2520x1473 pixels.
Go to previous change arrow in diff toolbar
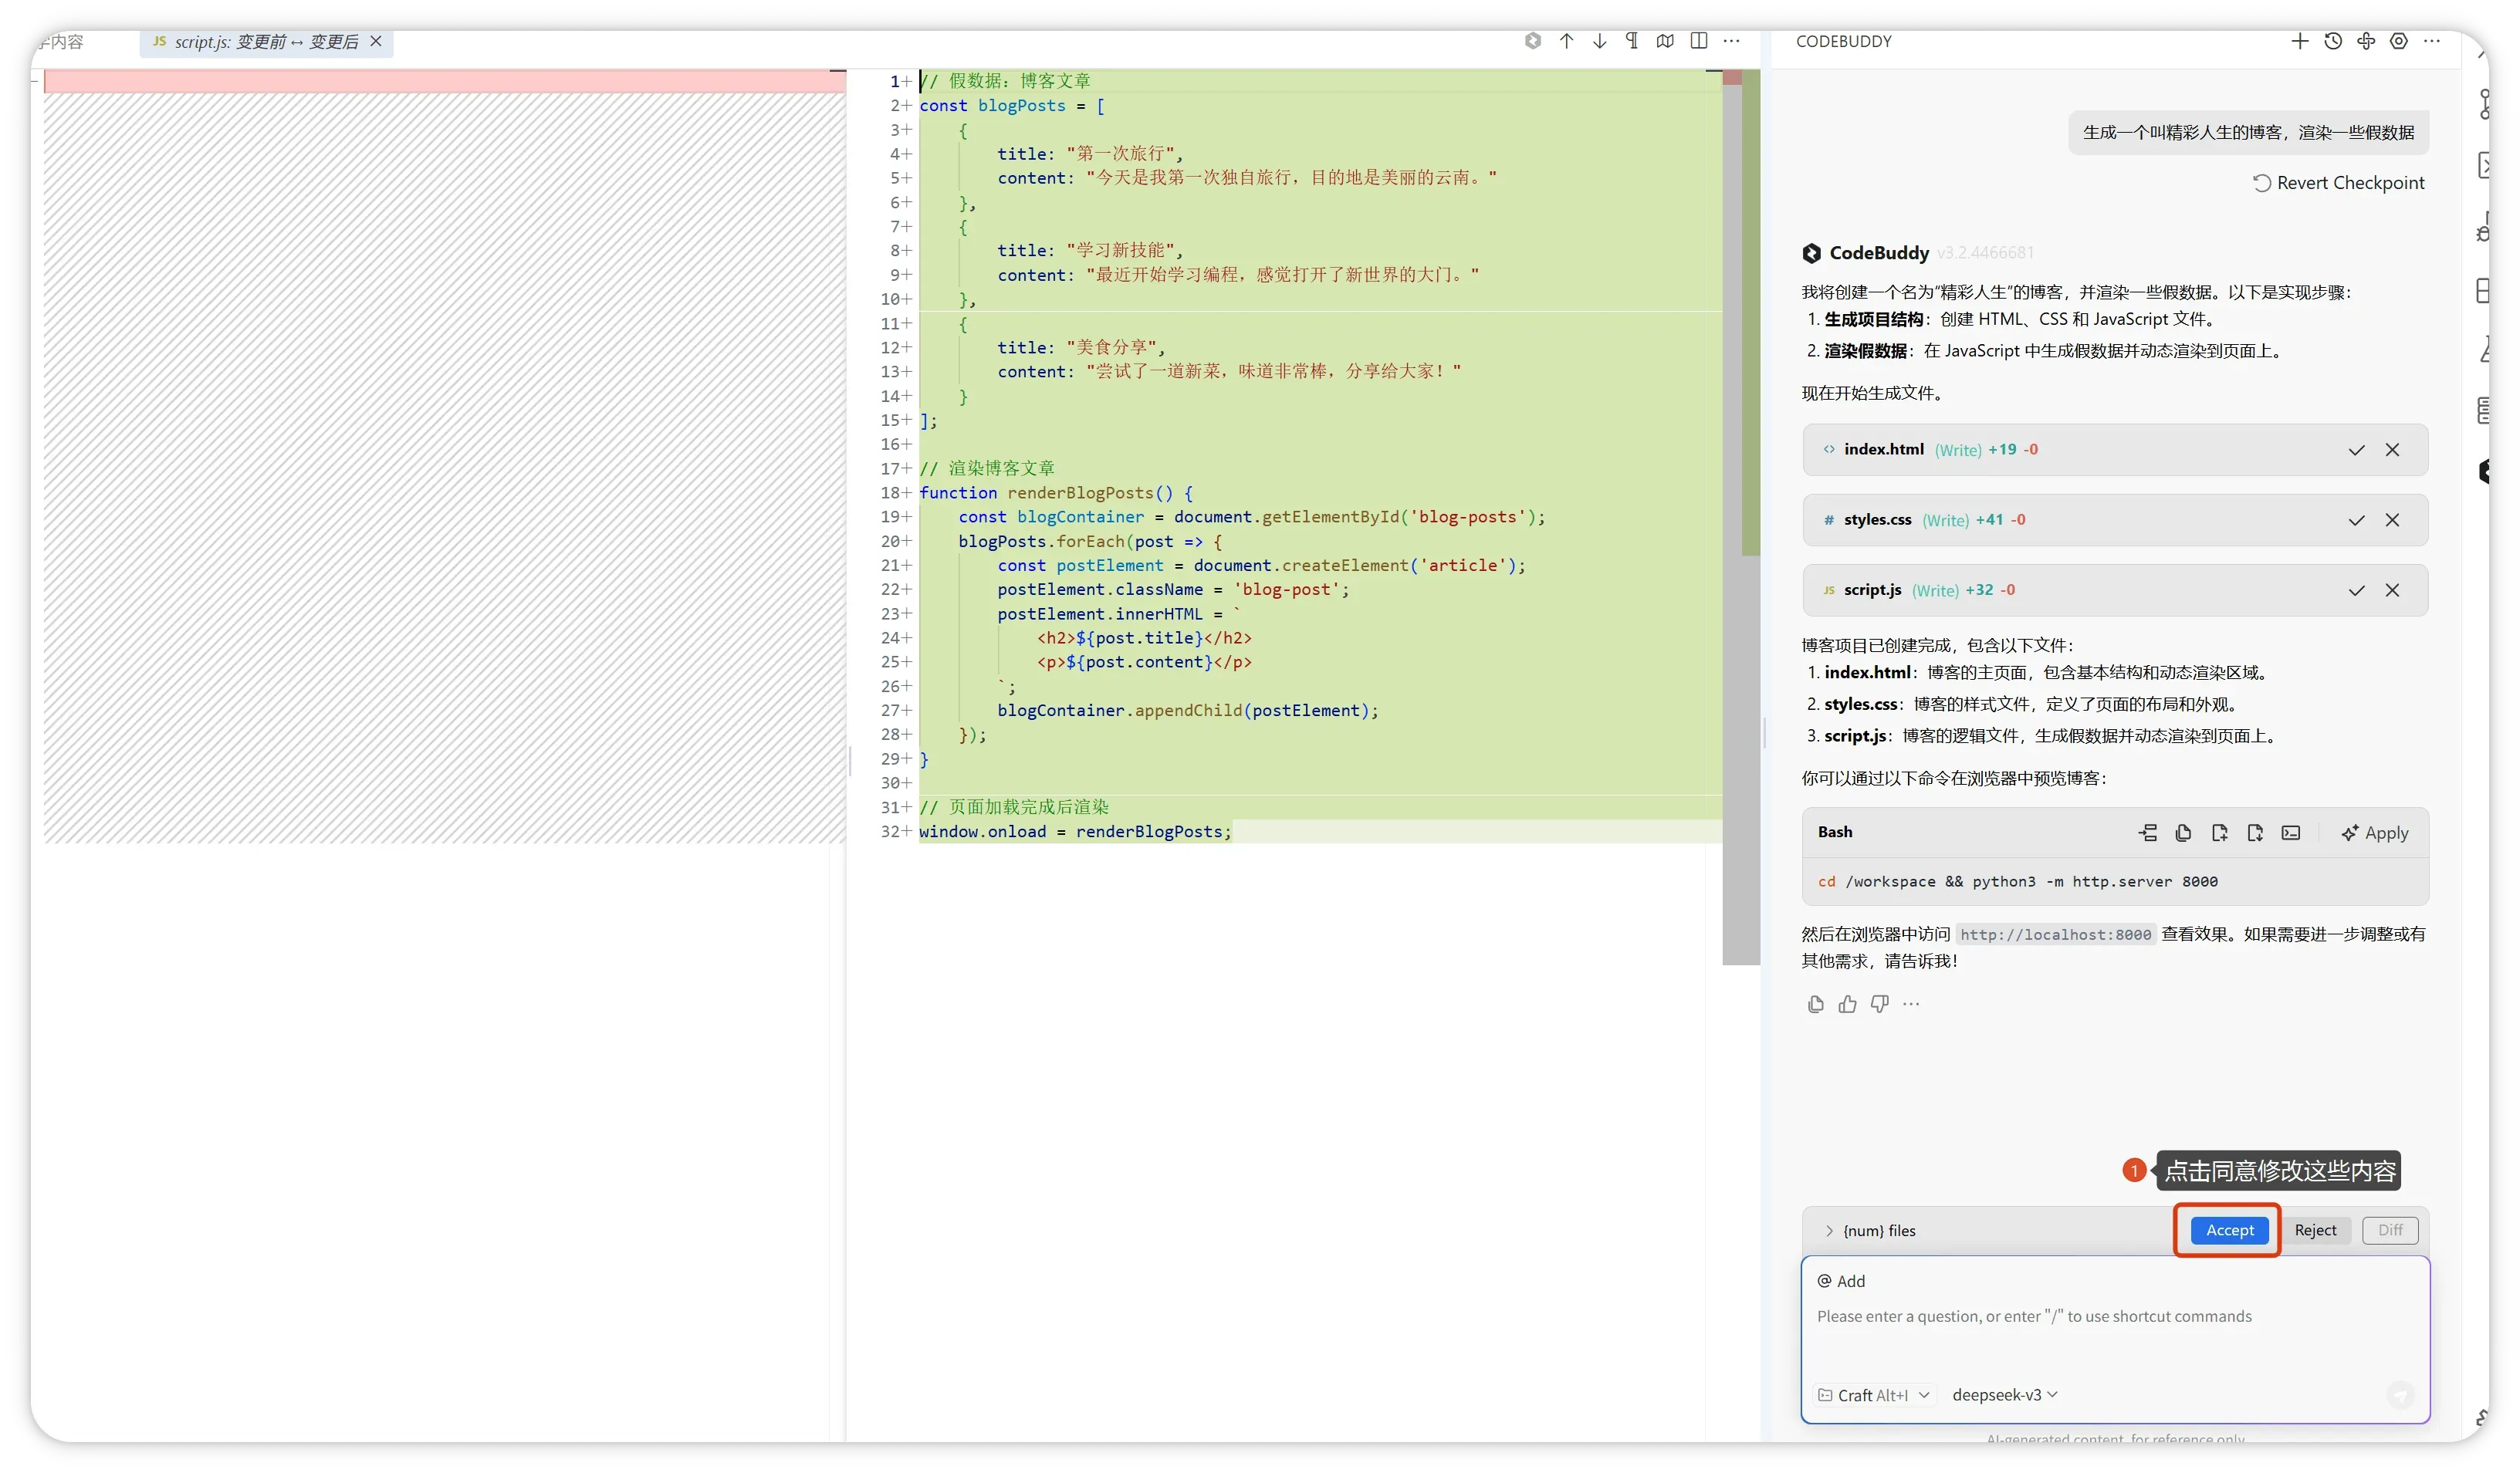[1566, 41]
